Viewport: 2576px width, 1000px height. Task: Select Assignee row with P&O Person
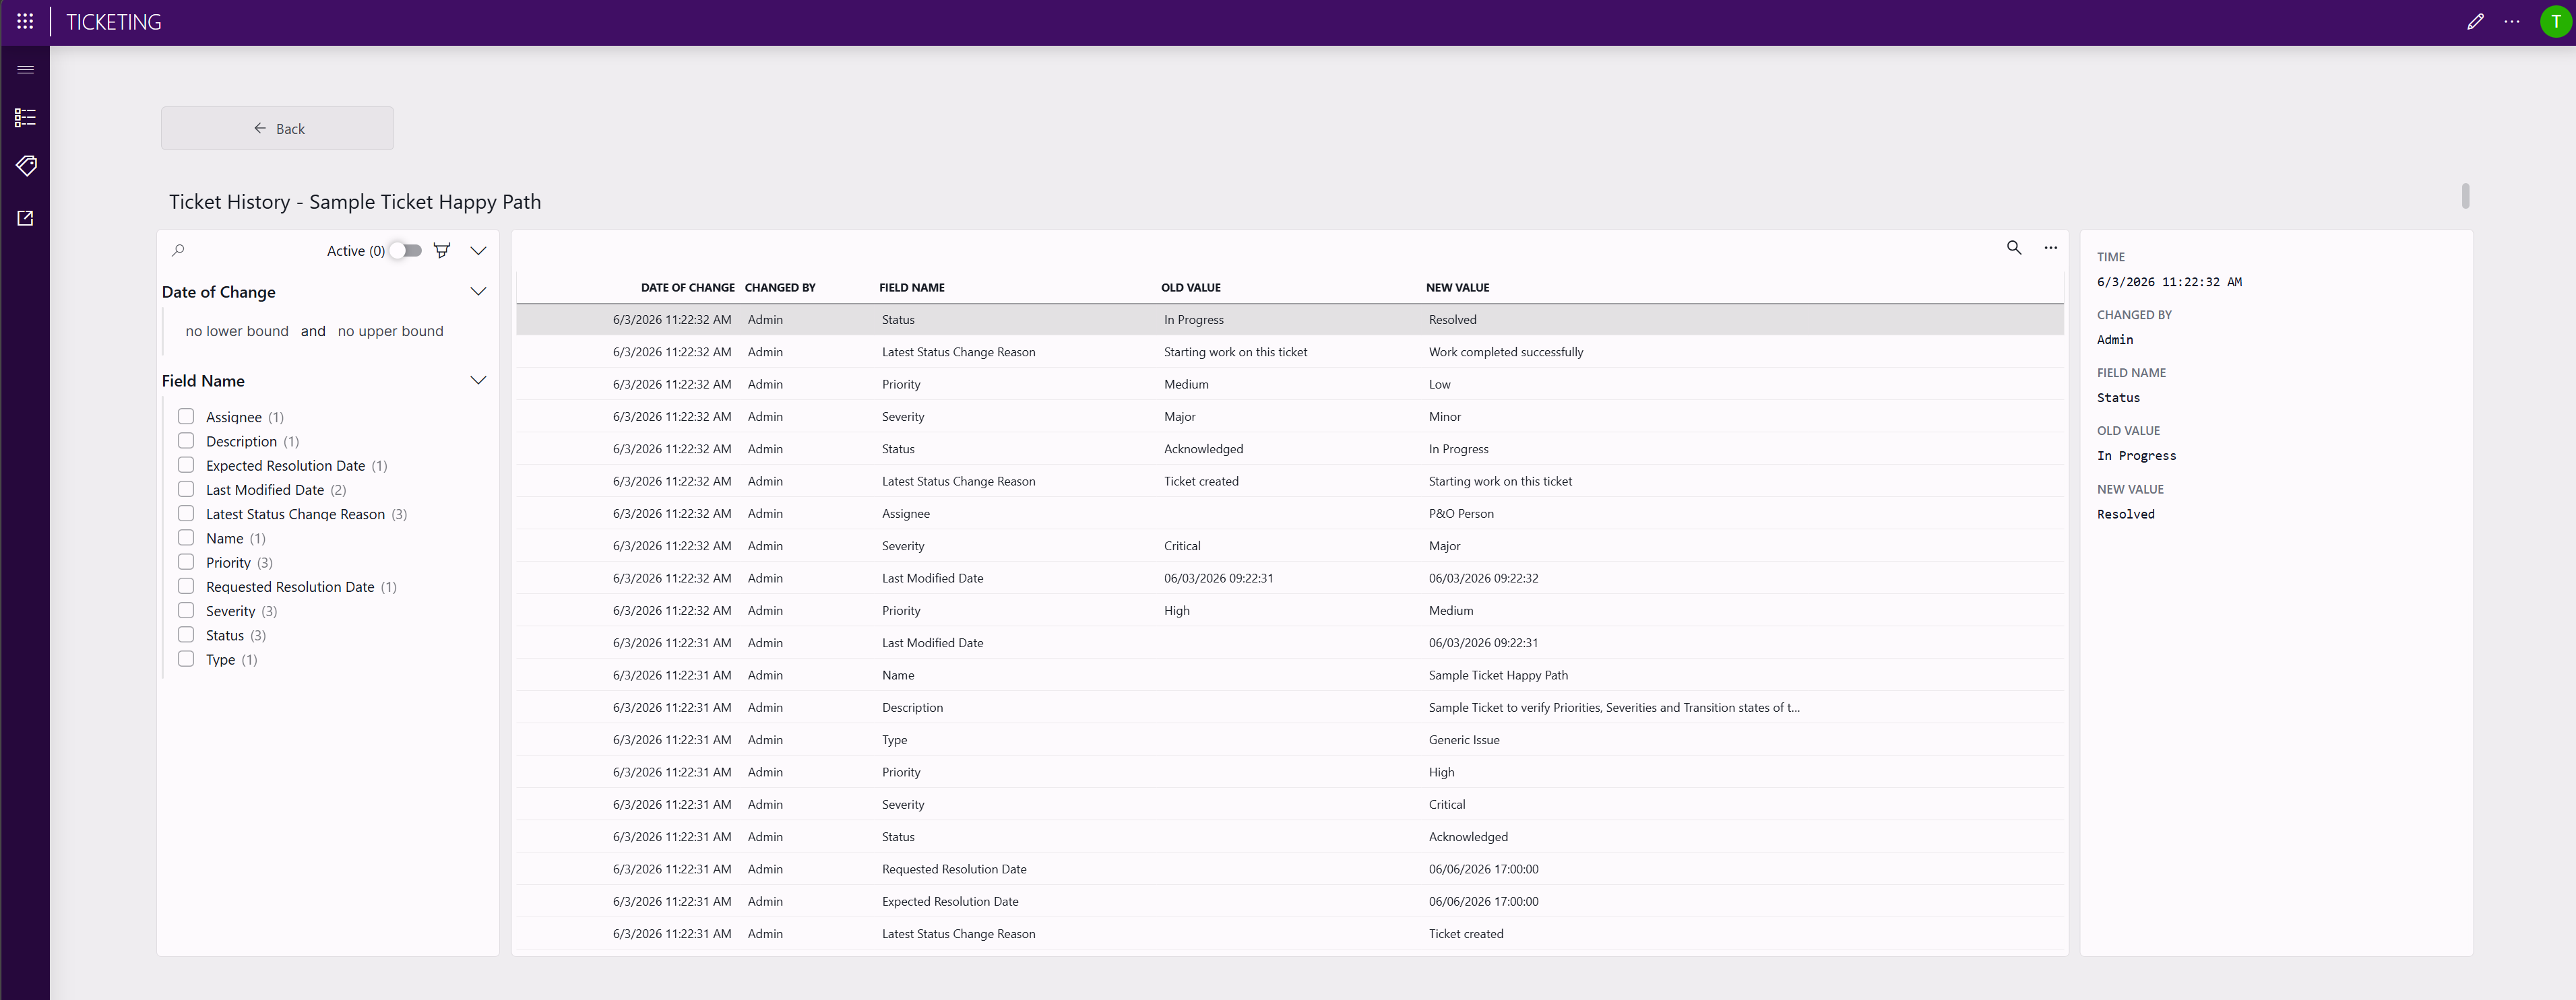(x=1290, y=514)
